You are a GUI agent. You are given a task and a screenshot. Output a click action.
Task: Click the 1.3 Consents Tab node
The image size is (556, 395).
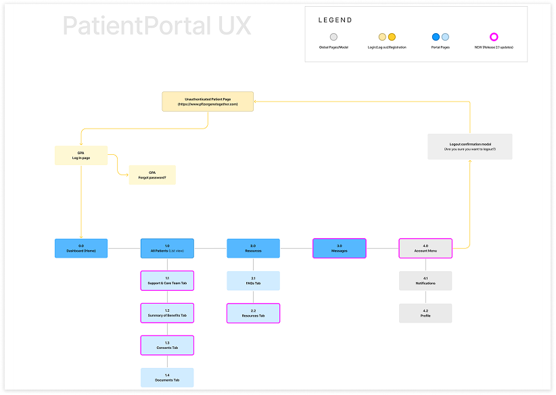click(166, 345)
